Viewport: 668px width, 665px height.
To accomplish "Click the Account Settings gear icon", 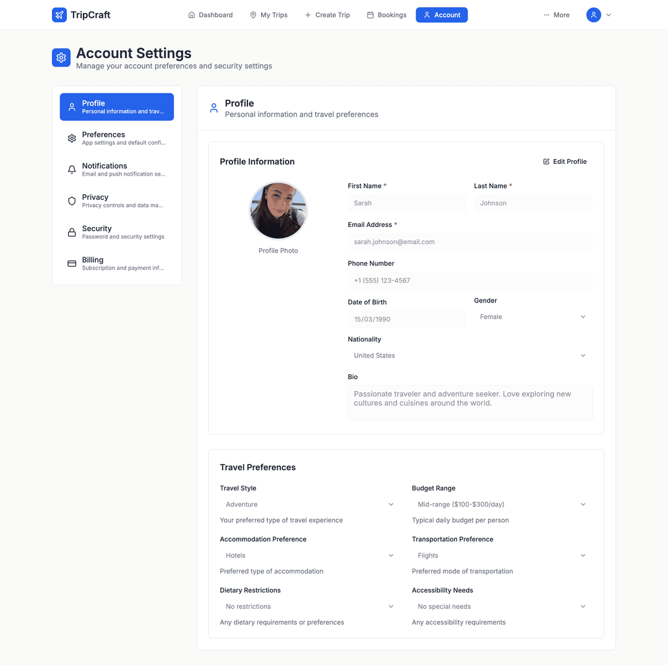I will [61, 58].
